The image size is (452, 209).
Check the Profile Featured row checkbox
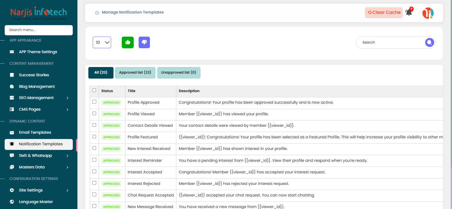(94, 136)
